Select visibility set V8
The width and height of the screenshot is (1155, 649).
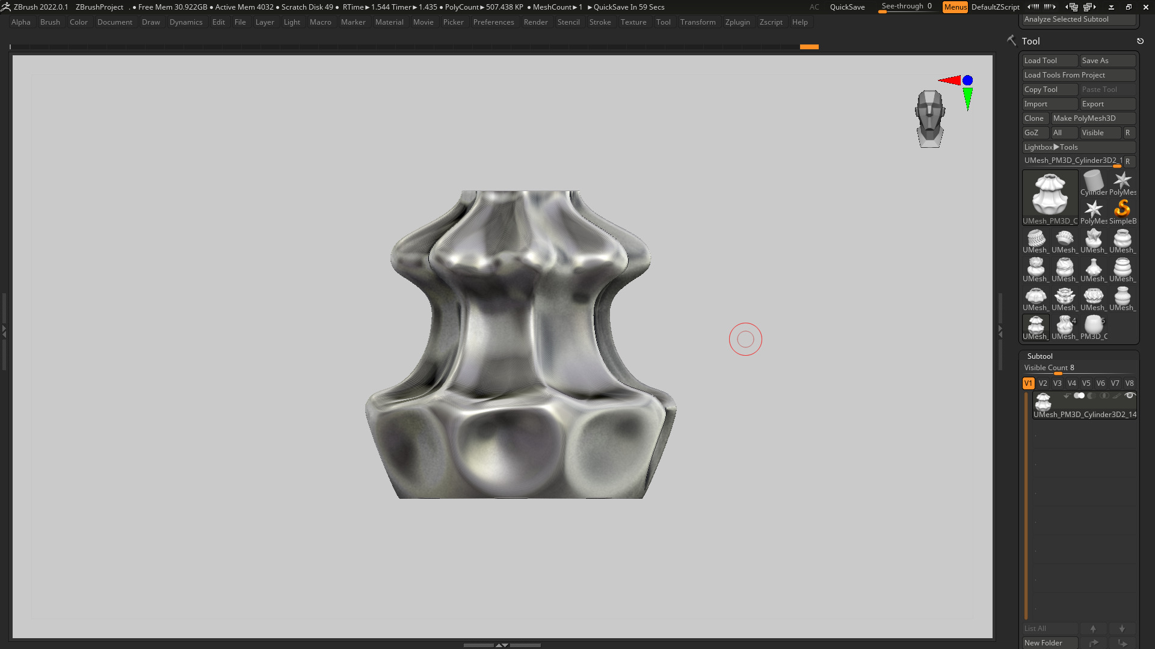1129,383
